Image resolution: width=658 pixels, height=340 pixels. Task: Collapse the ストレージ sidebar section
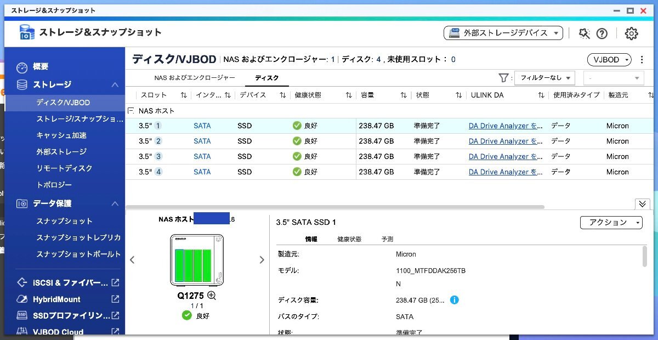point(115,85)
